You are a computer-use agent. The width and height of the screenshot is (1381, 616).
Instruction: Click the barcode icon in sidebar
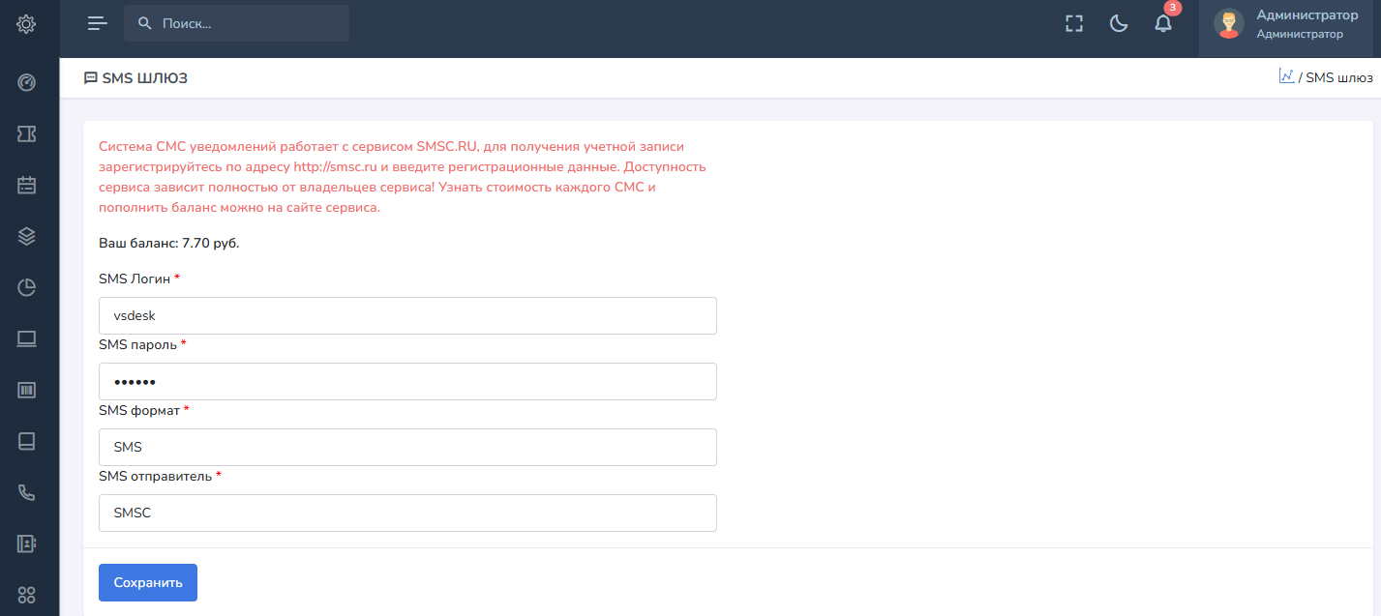click(x=26, y=390)
